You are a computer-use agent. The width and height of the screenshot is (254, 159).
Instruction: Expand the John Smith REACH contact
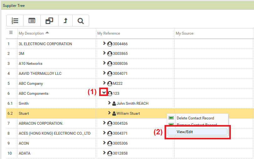pos(109,103)
